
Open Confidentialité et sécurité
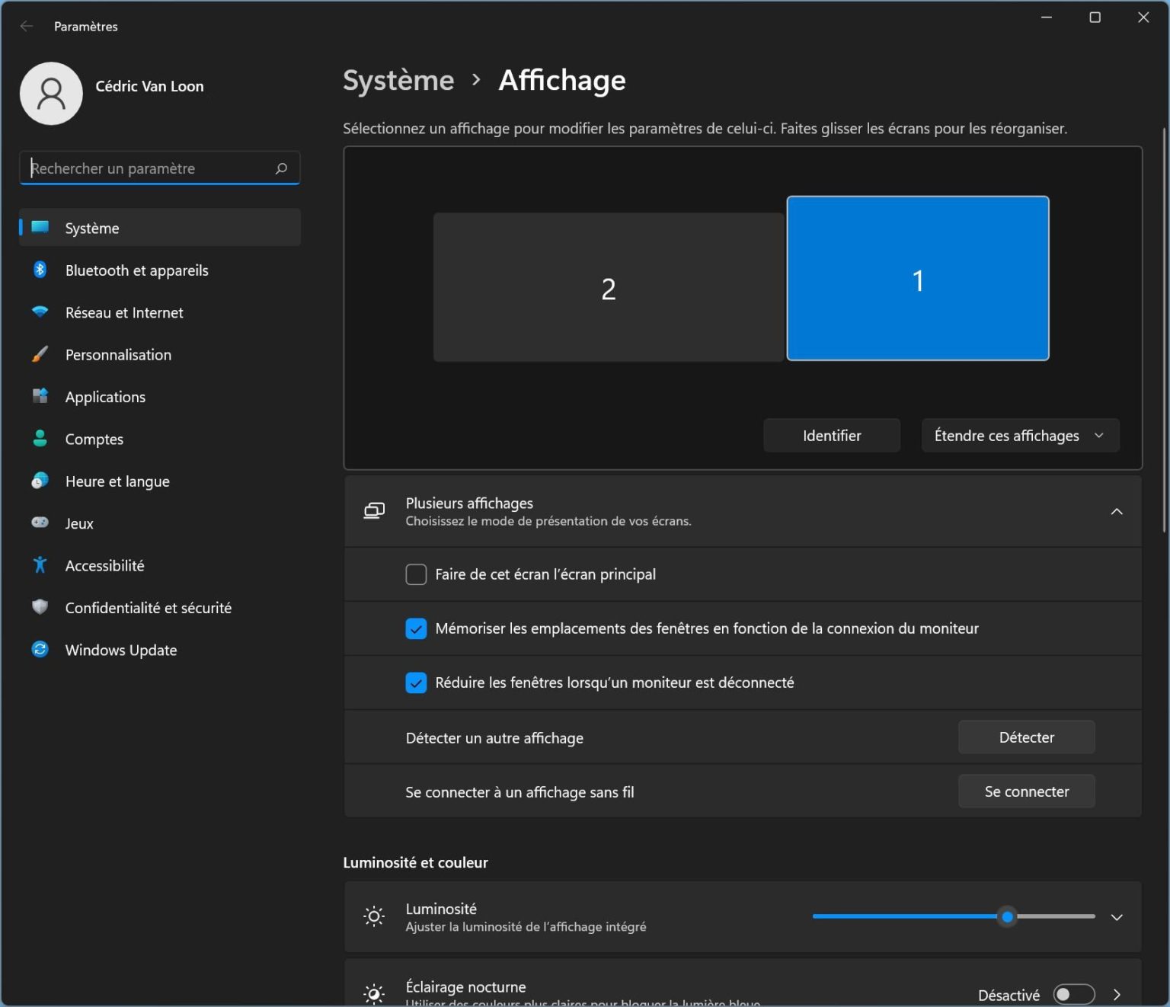click(x=160, y=608)
